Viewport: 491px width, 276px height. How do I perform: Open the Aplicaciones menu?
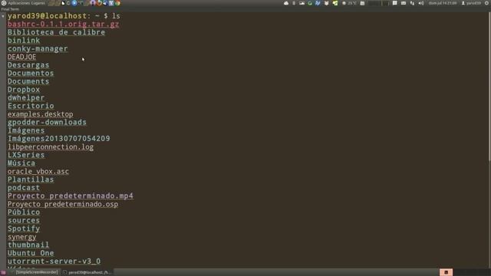18,3
